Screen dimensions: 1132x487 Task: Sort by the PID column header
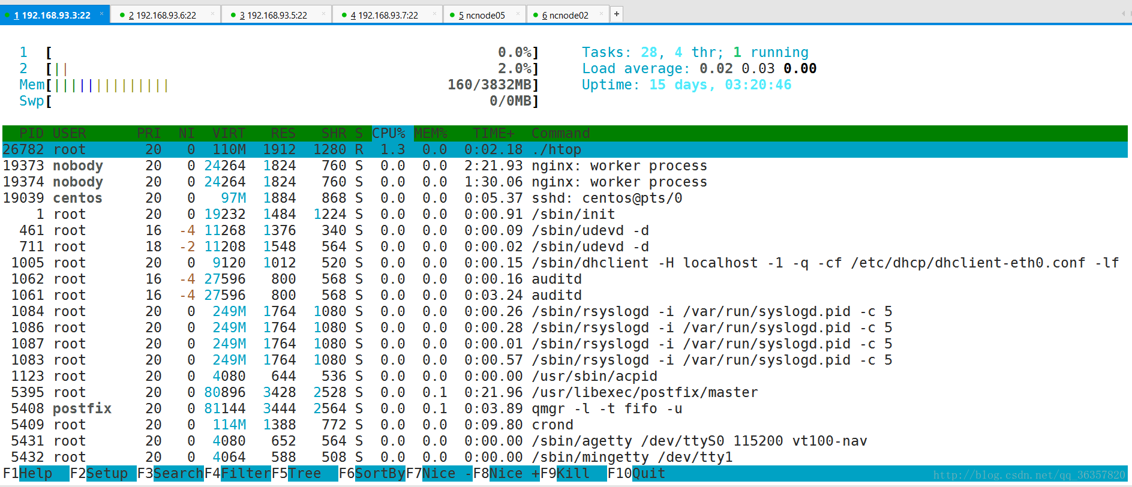[x=31, y=133]
